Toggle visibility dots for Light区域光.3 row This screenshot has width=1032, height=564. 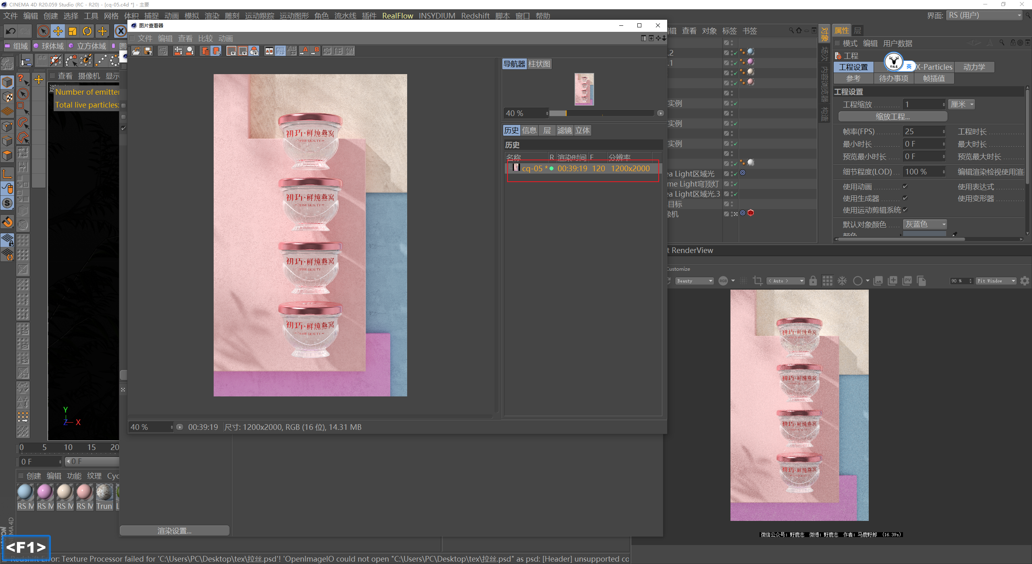coord(732,194)
